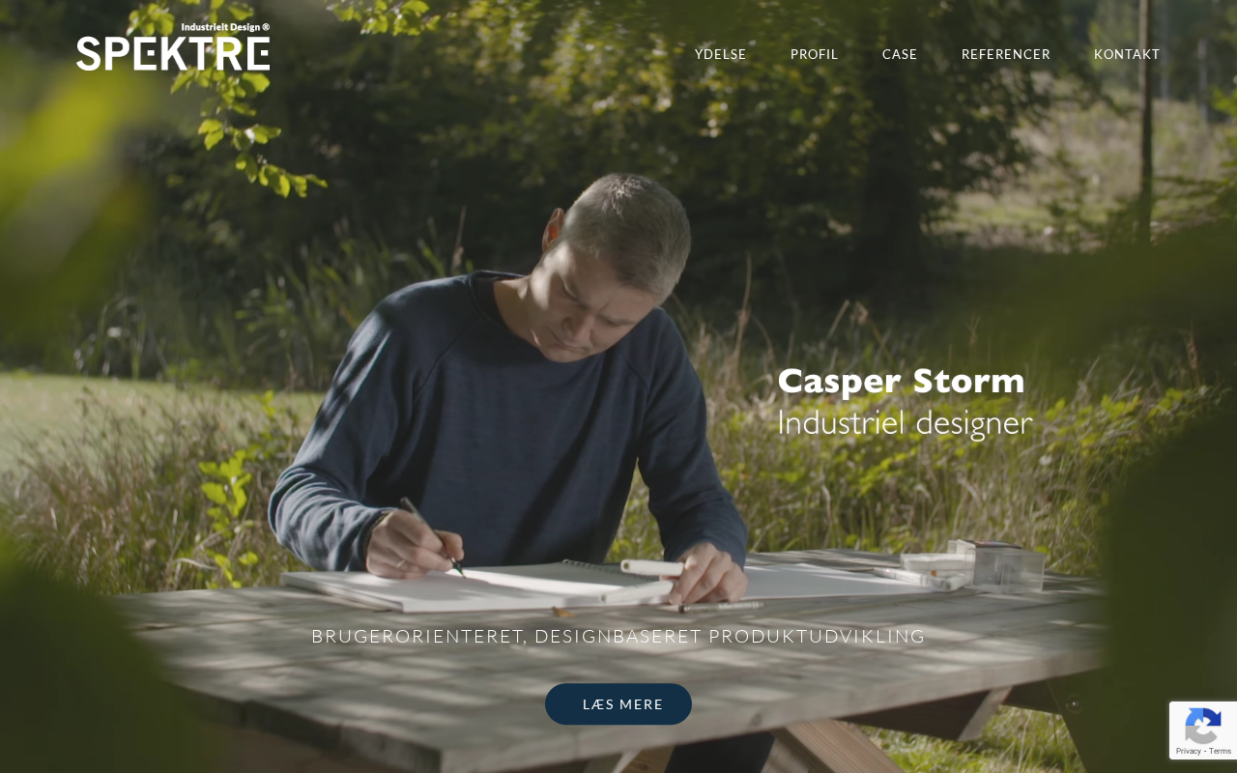Click the reCAPTCHA arrows icon
Image resolution: width=1237 pixels, height=773 pixels.
tap(1202, 725)
